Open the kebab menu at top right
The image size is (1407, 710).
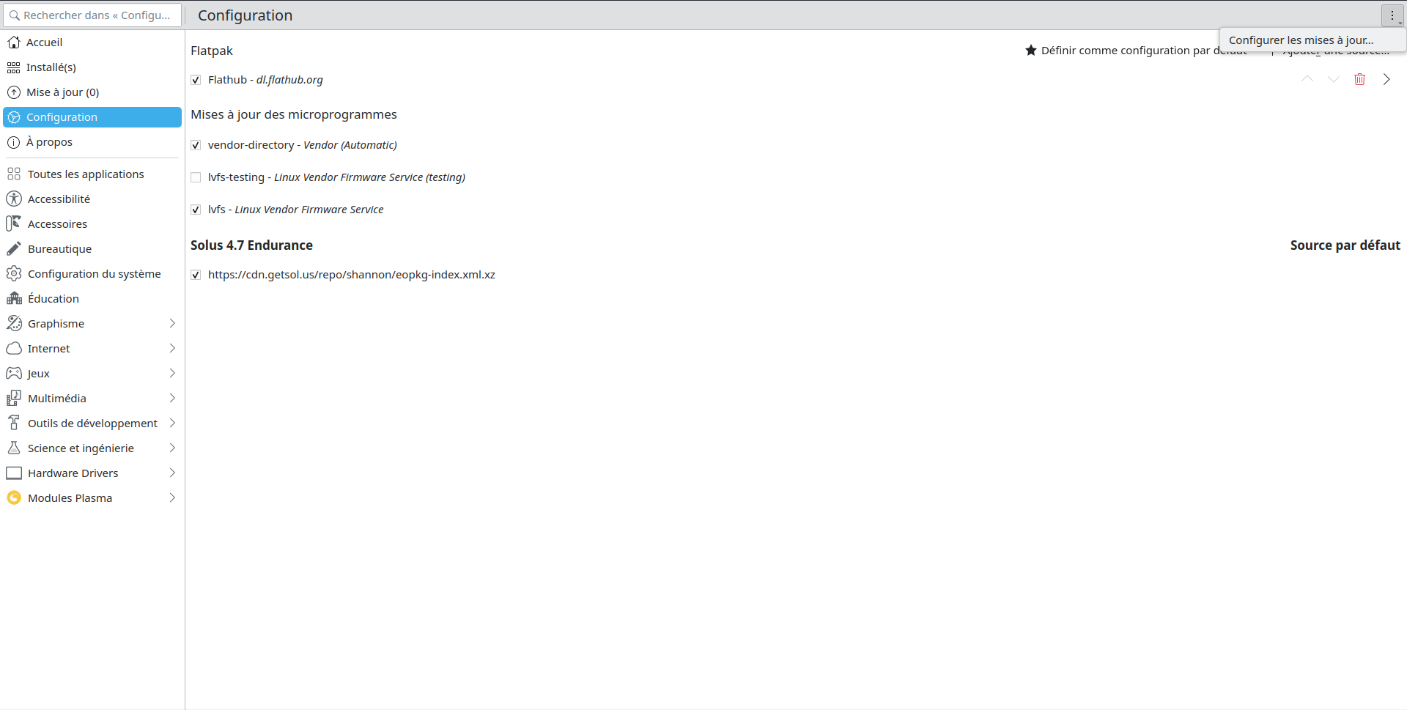pyautogui.click(x=1392, y=15)
